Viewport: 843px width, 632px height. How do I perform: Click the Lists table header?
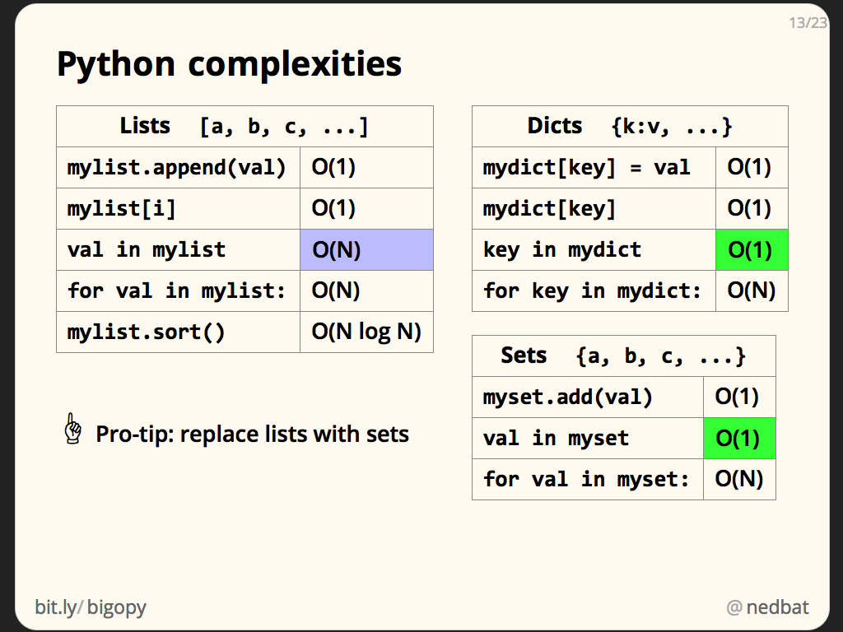[x=245, y=127]
